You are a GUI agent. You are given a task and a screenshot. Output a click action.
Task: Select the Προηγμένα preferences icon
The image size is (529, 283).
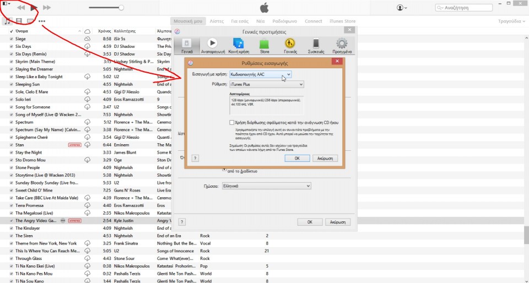click(342, 46)
